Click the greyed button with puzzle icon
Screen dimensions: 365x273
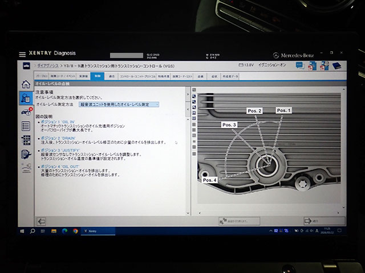(240, 221)
